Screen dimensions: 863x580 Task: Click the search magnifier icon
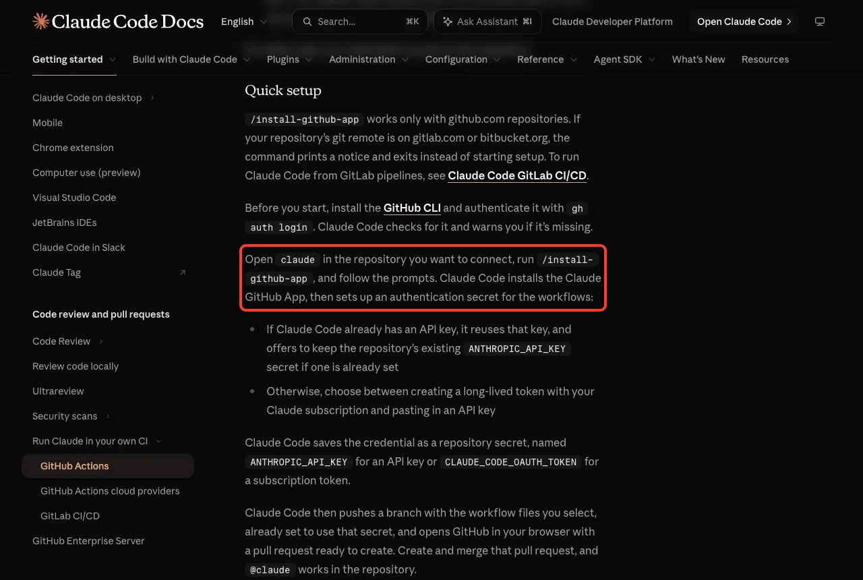[307, 22]
